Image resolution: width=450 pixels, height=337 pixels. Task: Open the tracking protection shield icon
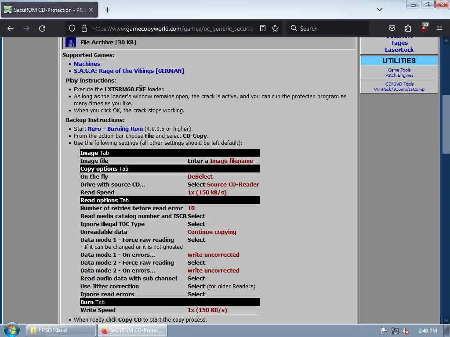72,28
